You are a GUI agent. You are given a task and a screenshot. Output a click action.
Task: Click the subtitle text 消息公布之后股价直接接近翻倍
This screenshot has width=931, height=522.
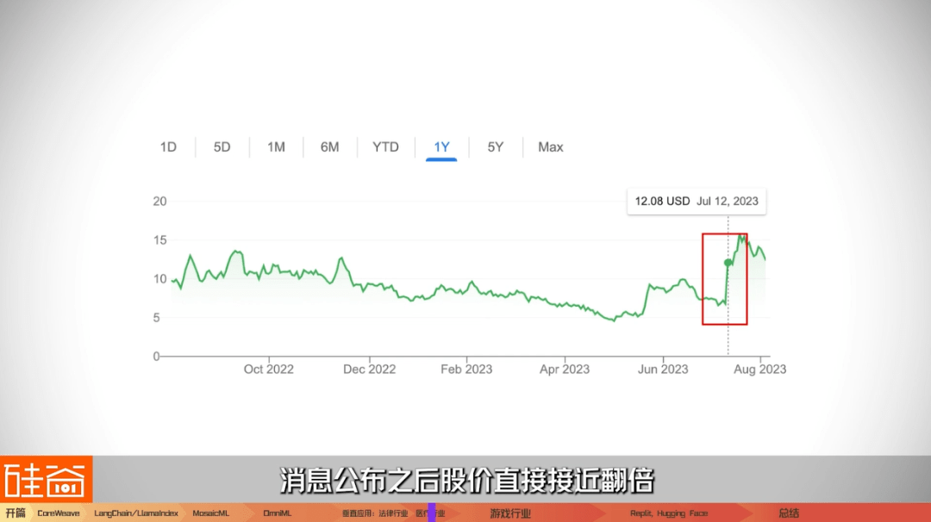pyautogui.click(x=466, y=481)
